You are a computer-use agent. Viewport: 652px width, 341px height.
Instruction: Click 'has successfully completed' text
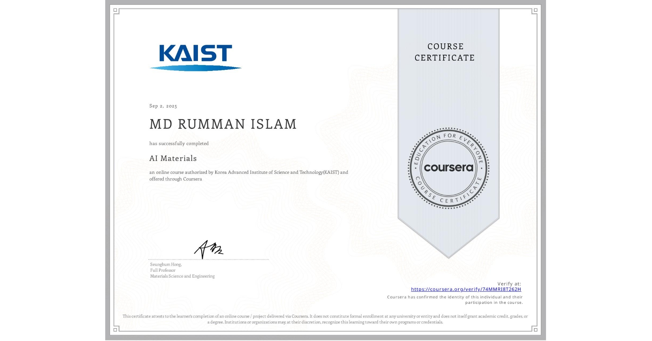179,143
